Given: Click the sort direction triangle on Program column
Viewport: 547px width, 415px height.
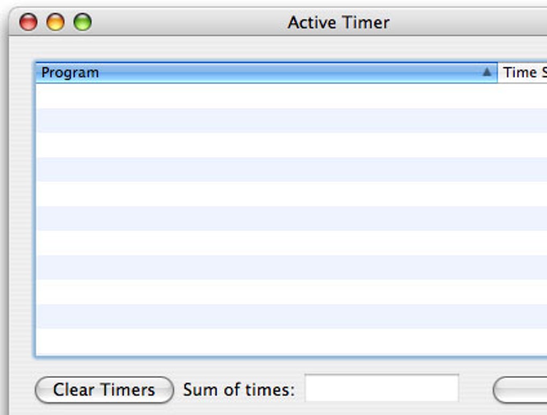Looking at the screenshot, I should [487, 72].
